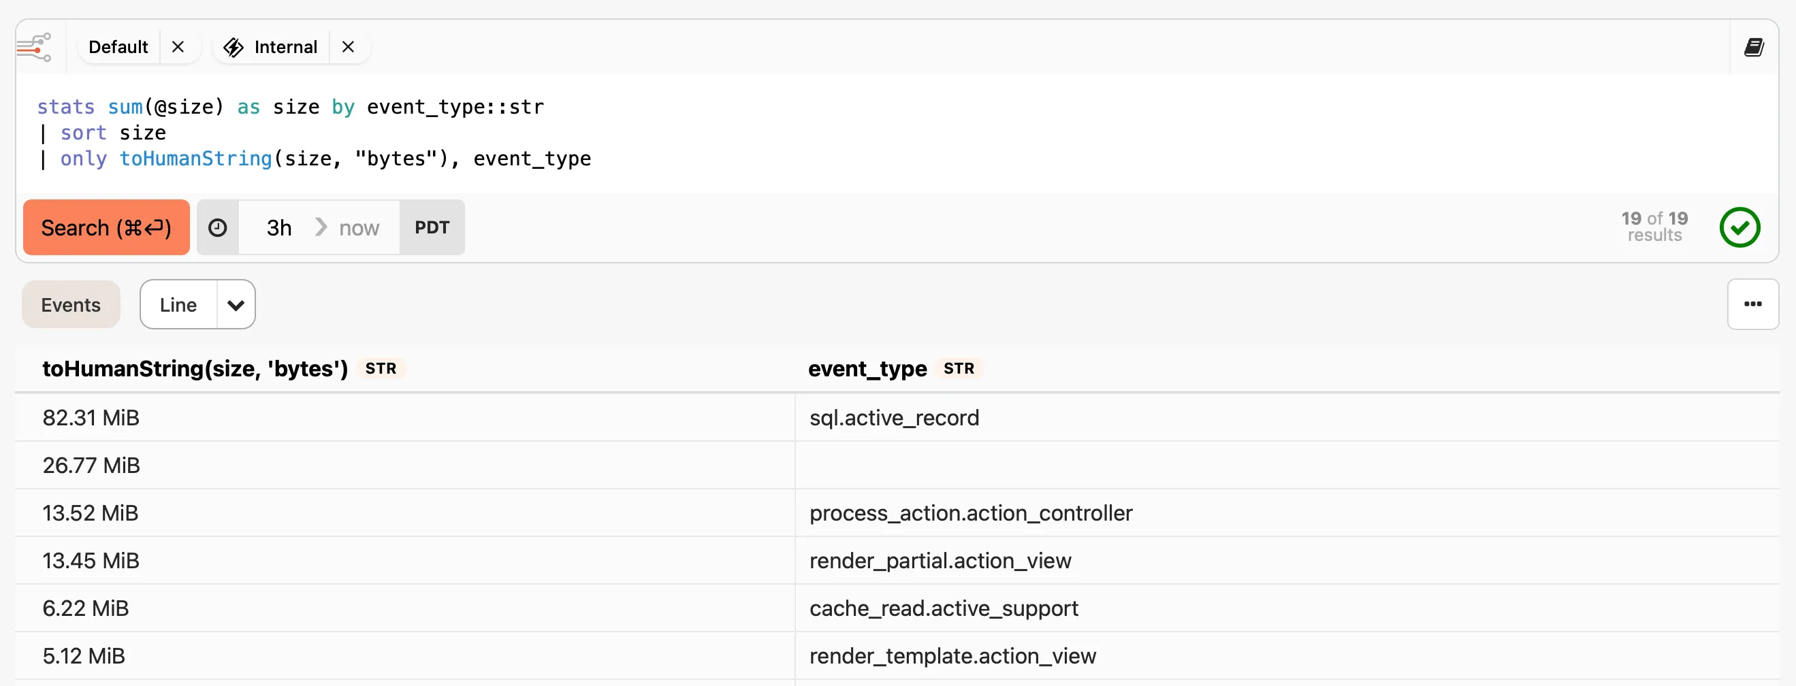Close the Default tab
1796x686 pixels.
pos(178,47)
